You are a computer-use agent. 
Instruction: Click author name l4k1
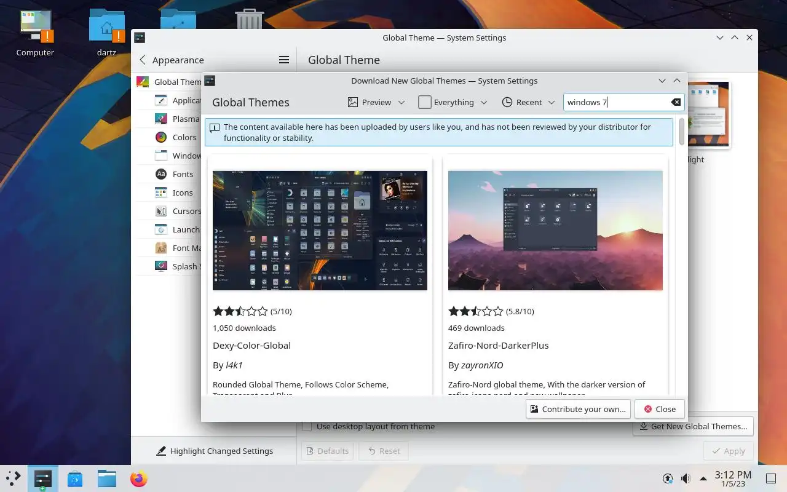tap(234, 365)
